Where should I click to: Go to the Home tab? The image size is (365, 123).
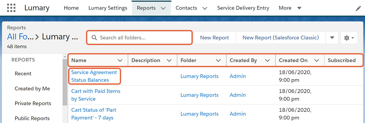point(71,8)
